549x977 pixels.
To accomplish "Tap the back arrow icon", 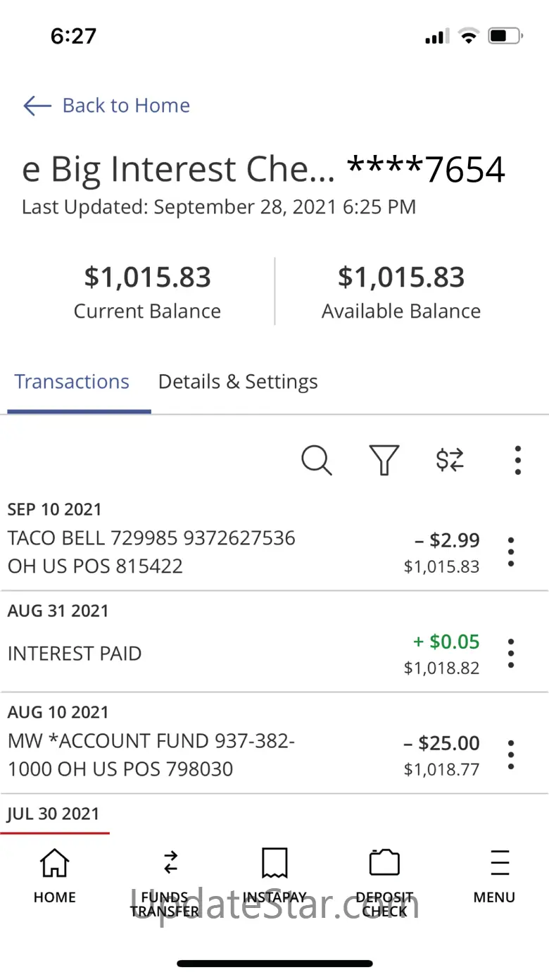I will pos(37,106).
